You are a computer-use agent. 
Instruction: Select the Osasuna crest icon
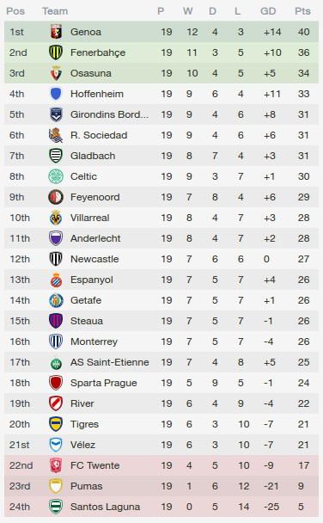click(x=56, y=73)
